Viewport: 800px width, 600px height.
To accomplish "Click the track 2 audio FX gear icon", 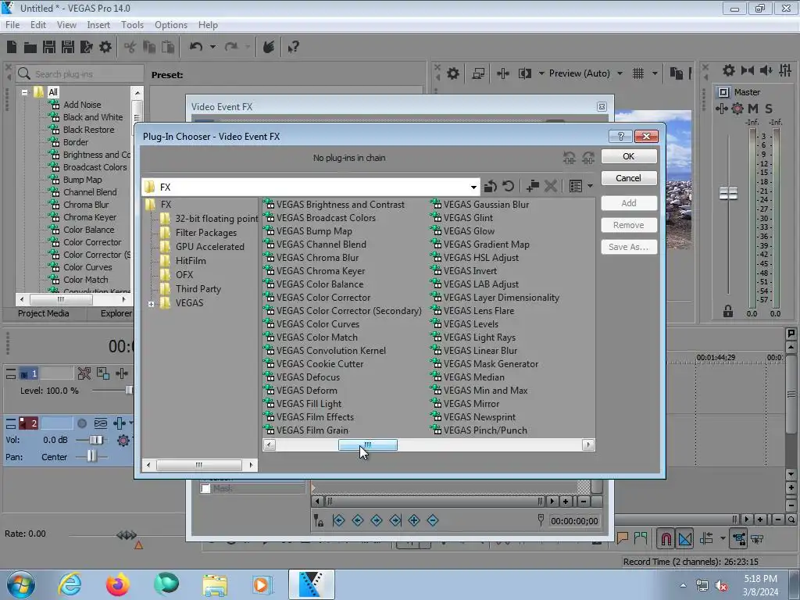I will pos(123,441).
